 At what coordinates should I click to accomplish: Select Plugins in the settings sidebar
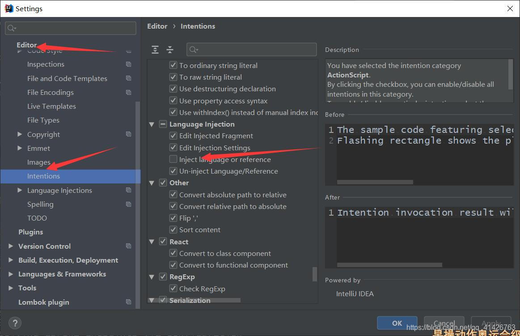(31, 232)
